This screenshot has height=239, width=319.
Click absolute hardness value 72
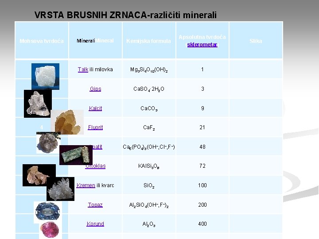pyautogui.click(x=202, y=166)
